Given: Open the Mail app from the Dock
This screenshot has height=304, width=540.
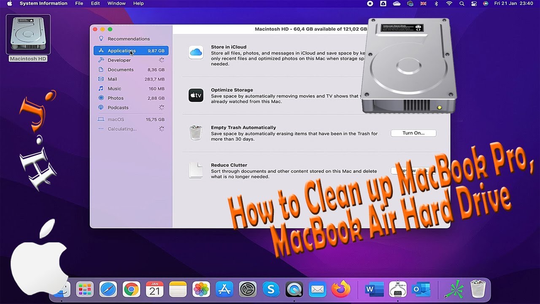Looking at the screenshot, I should [317, 290].
